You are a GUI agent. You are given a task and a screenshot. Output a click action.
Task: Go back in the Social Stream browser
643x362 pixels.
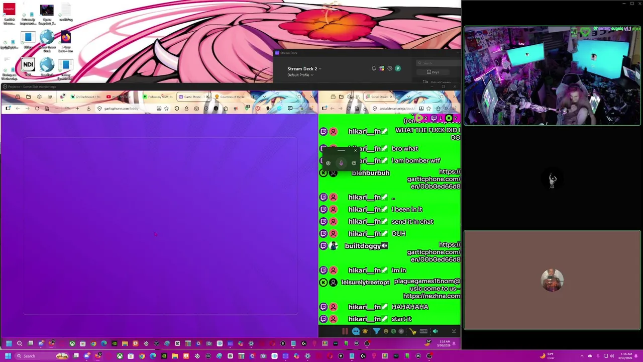tap(333, 109)
